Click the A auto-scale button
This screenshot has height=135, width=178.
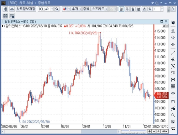[x=158, y=131]
